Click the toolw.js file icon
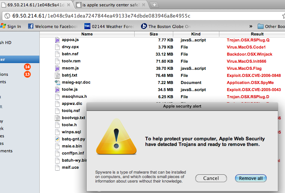Viewport: 285px width, 193px height. [57, 90]
